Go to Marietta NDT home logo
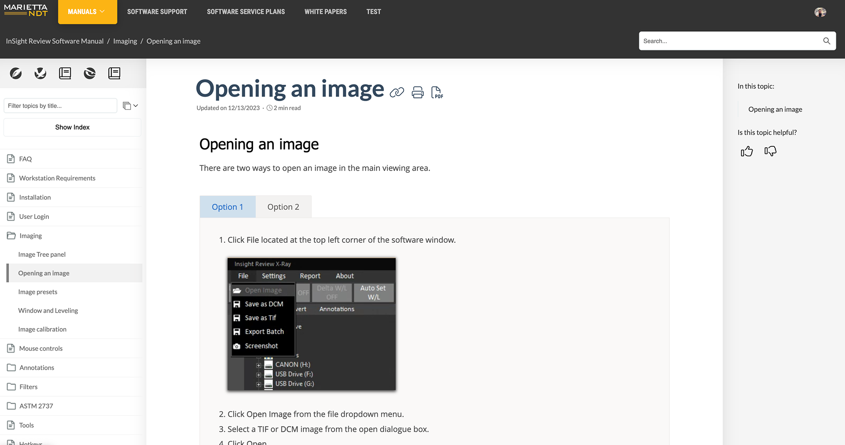The width and height of the screenshot is (845, 445). pyautogui.click(x=26, y=11)
